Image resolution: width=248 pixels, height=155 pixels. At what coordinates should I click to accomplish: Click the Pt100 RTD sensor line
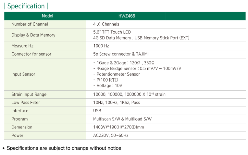(x=108, y=80)
